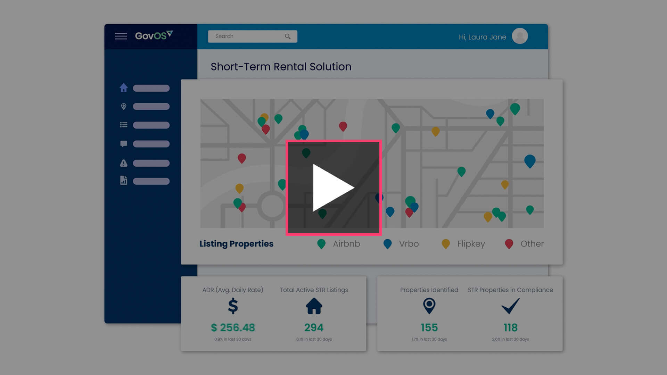
Task: Click the GovOS logo
Action: pos(154,35)
